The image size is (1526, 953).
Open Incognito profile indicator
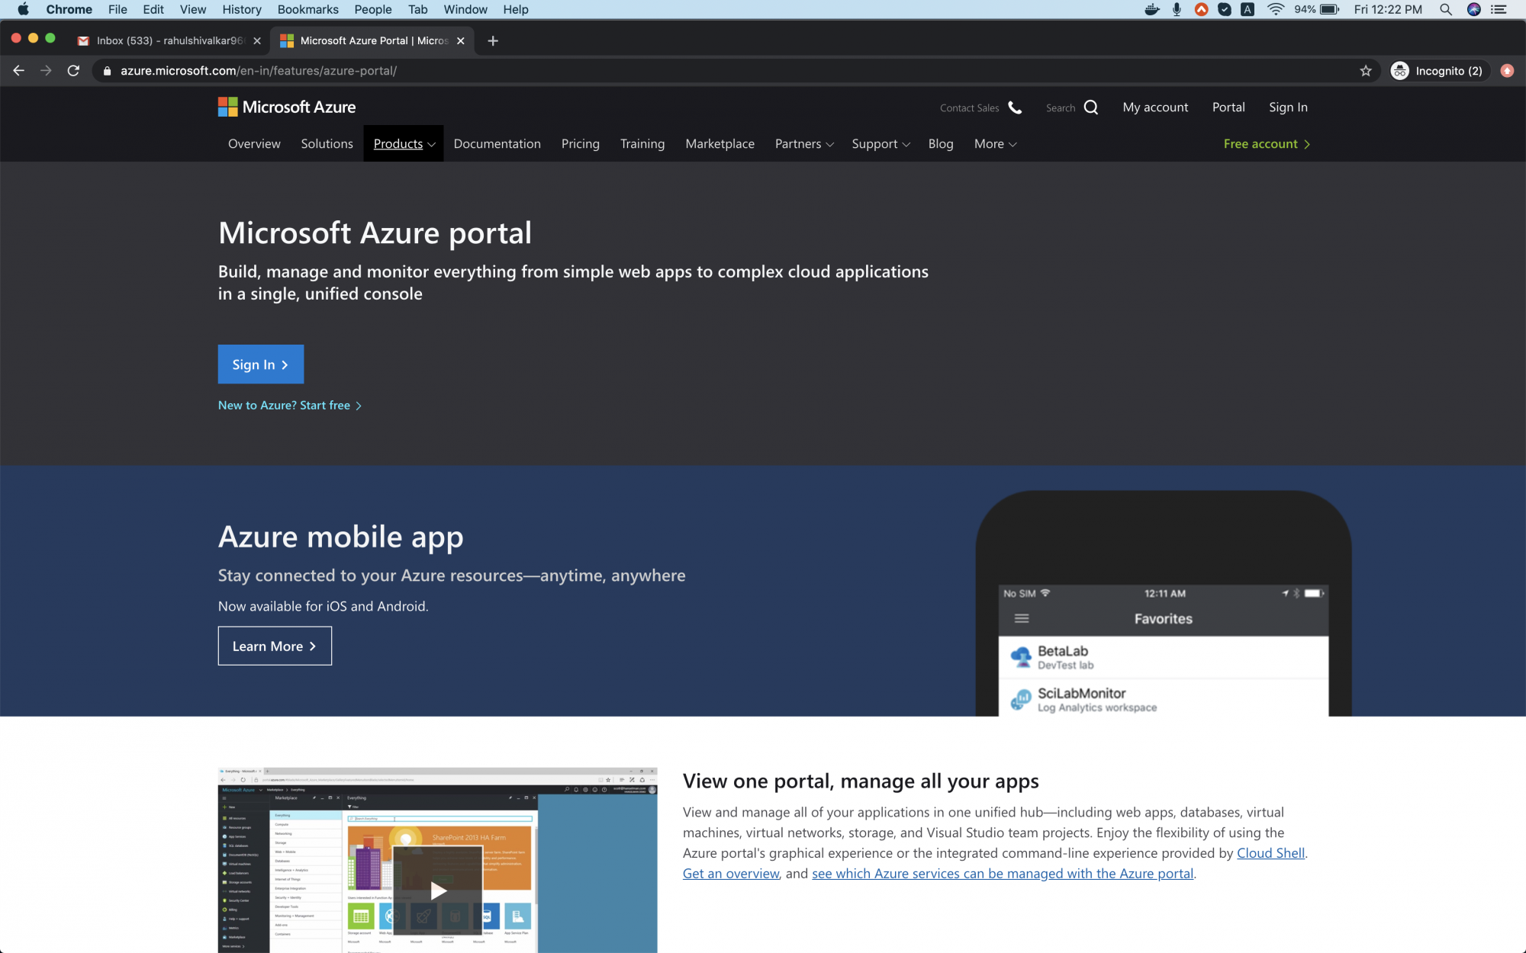[x=1437, y=71]
